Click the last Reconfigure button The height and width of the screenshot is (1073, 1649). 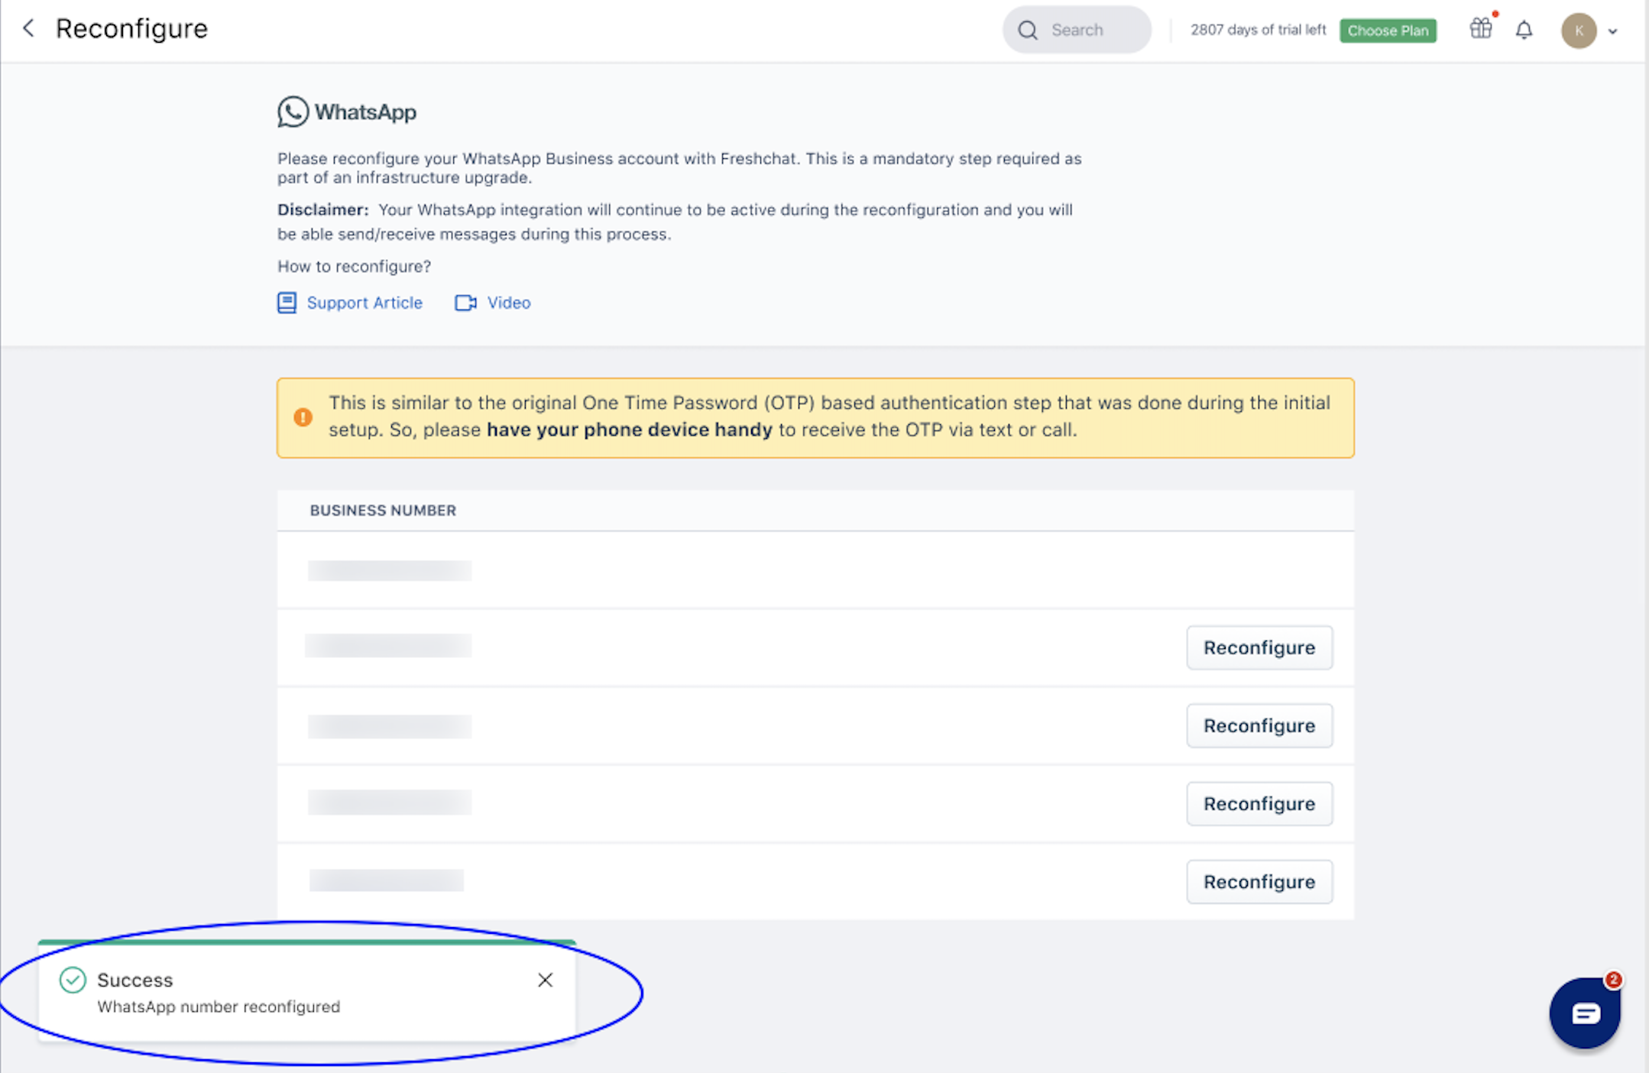click(1259, 882)
